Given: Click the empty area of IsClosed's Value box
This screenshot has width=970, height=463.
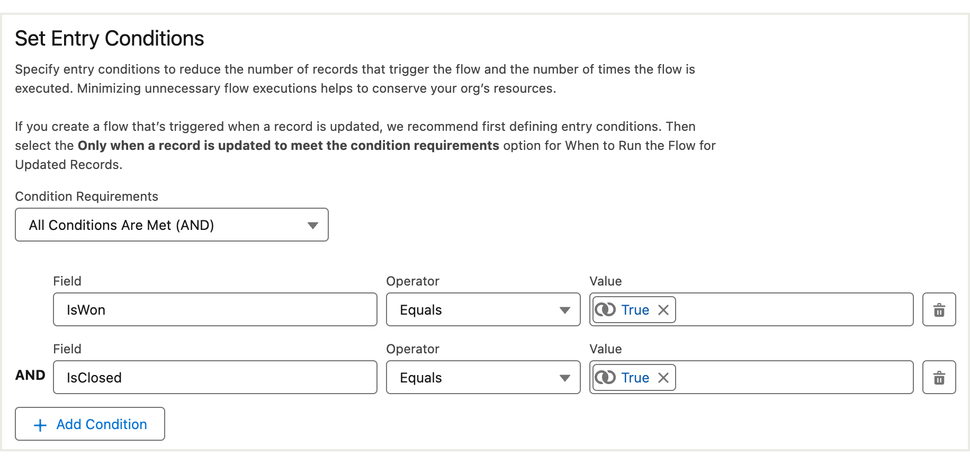Looking at the screenshot, I should coord(794,377).
